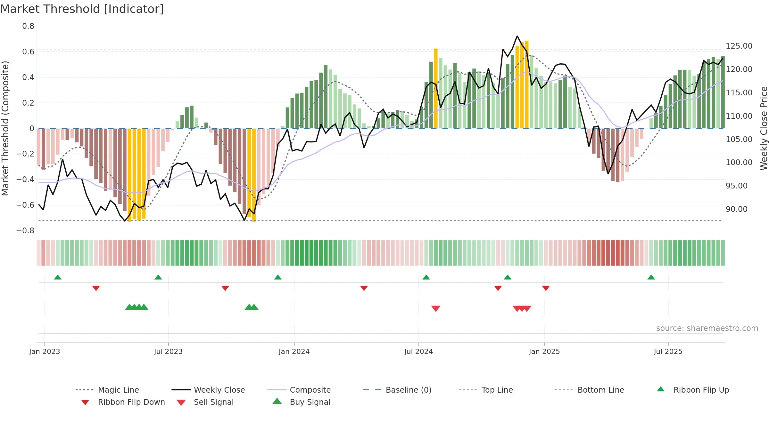Click the ribbon flip up marker just after Jul 2024
Screen dimensions: 769x432
pyautogui.click(x=426, y=277)
